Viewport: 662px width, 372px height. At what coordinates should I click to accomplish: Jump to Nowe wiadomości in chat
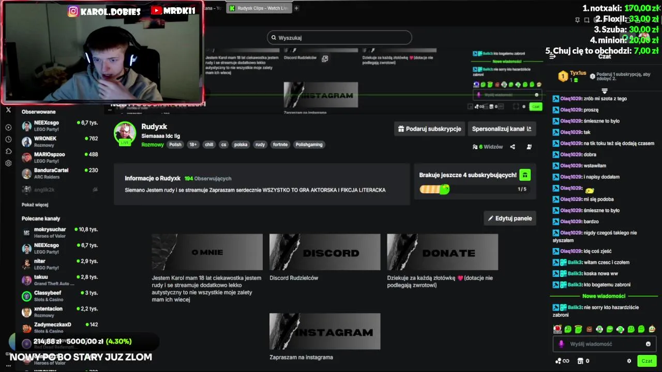click(604, 296)
